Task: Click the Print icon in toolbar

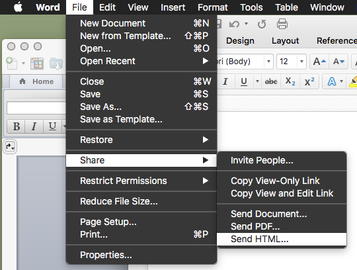Action: click(x=282, y=24)
